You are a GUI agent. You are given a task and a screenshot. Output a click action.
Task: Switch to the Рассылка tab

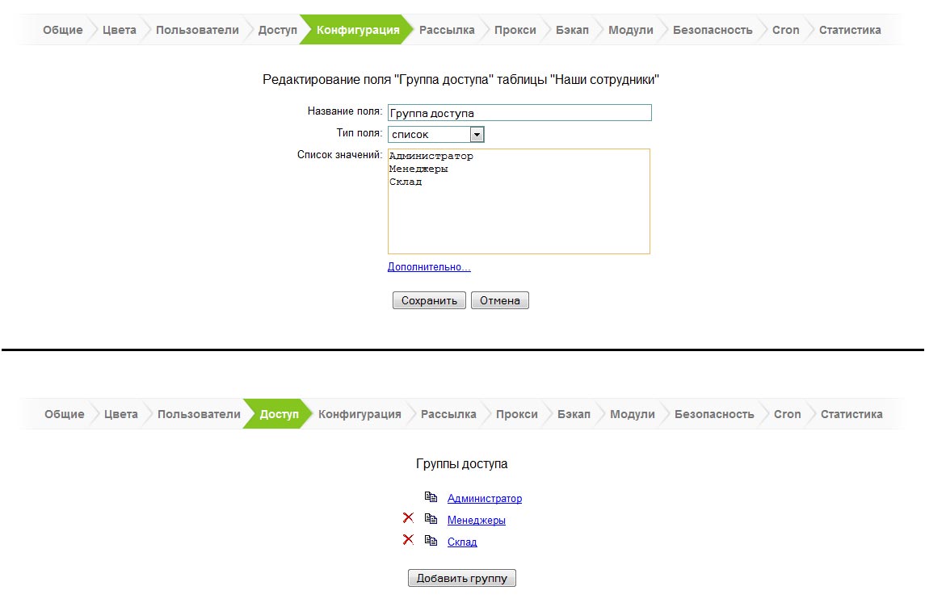[x=445, y=29]
